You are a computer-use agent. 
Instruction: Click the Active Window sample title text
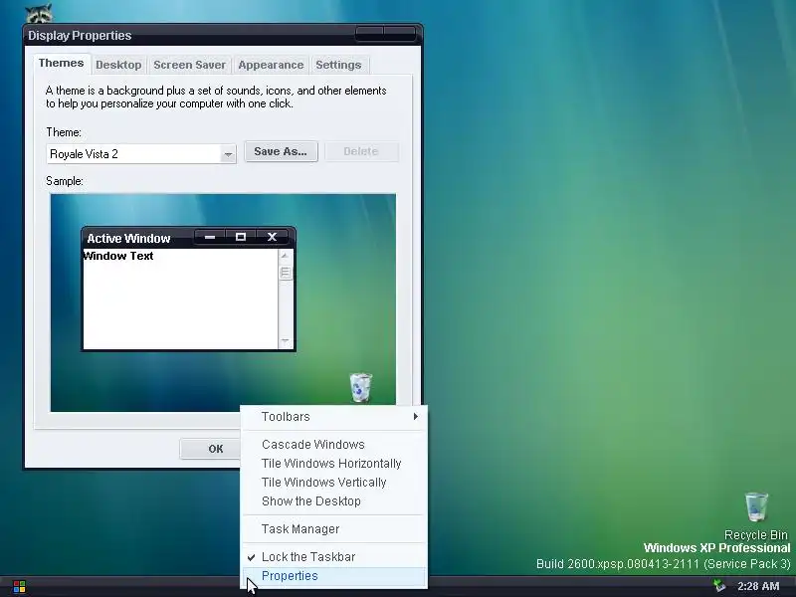[x=128, y=238]
